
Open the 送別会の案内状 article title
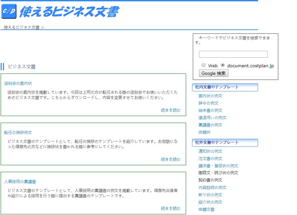pos(18,83)
